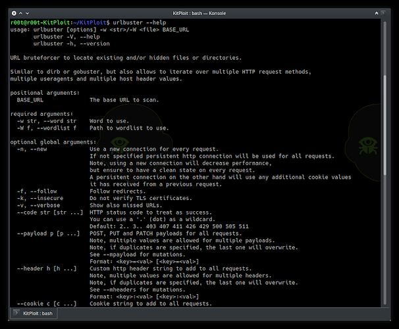Click the down chevron in the title bar
The height and width of the screenshot is (329, 399).
(x=28, y=13)
